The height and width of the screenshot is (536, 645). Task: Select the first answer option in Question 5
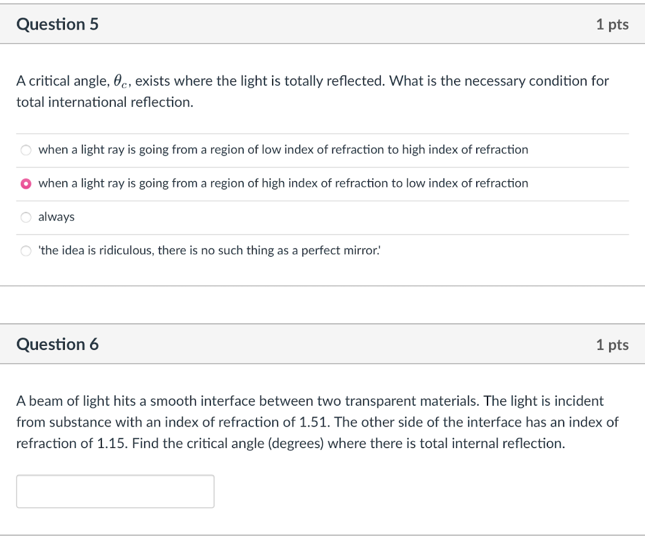pyautogui.click(x=25, y=150)
